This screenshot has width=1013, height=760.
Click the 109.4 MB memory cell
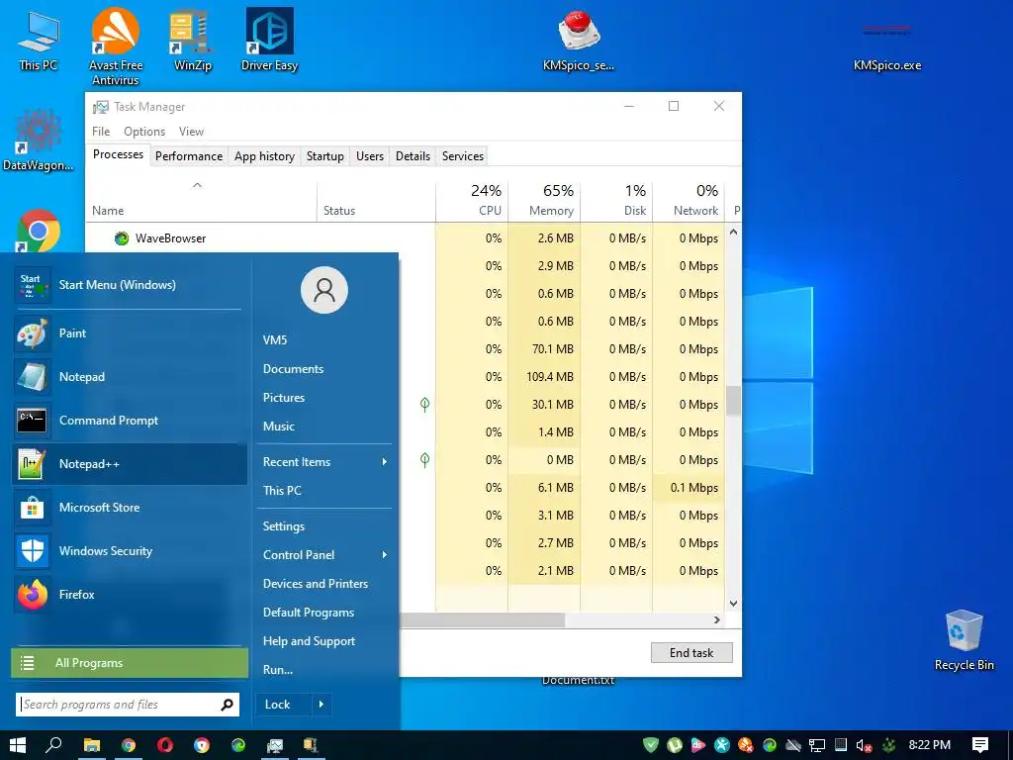click(x=545, y=377)
